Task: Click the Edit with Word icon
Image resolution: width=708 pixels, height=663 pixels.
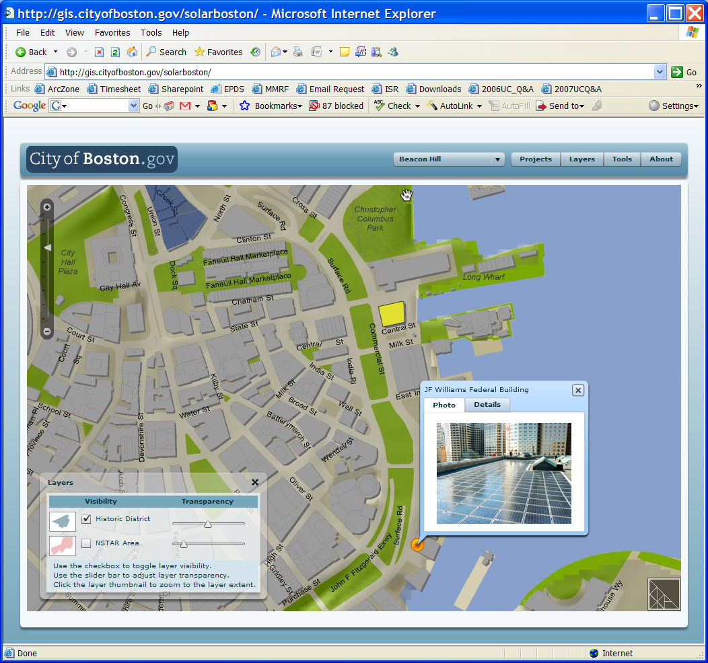Action: (316, 52)
